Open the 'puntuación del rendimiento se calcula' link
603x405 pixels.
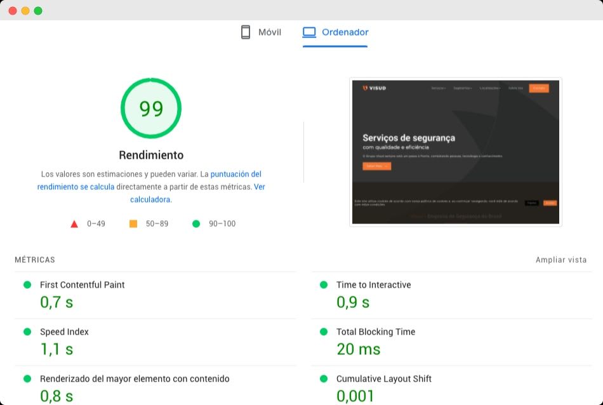(x=149, y=180)
